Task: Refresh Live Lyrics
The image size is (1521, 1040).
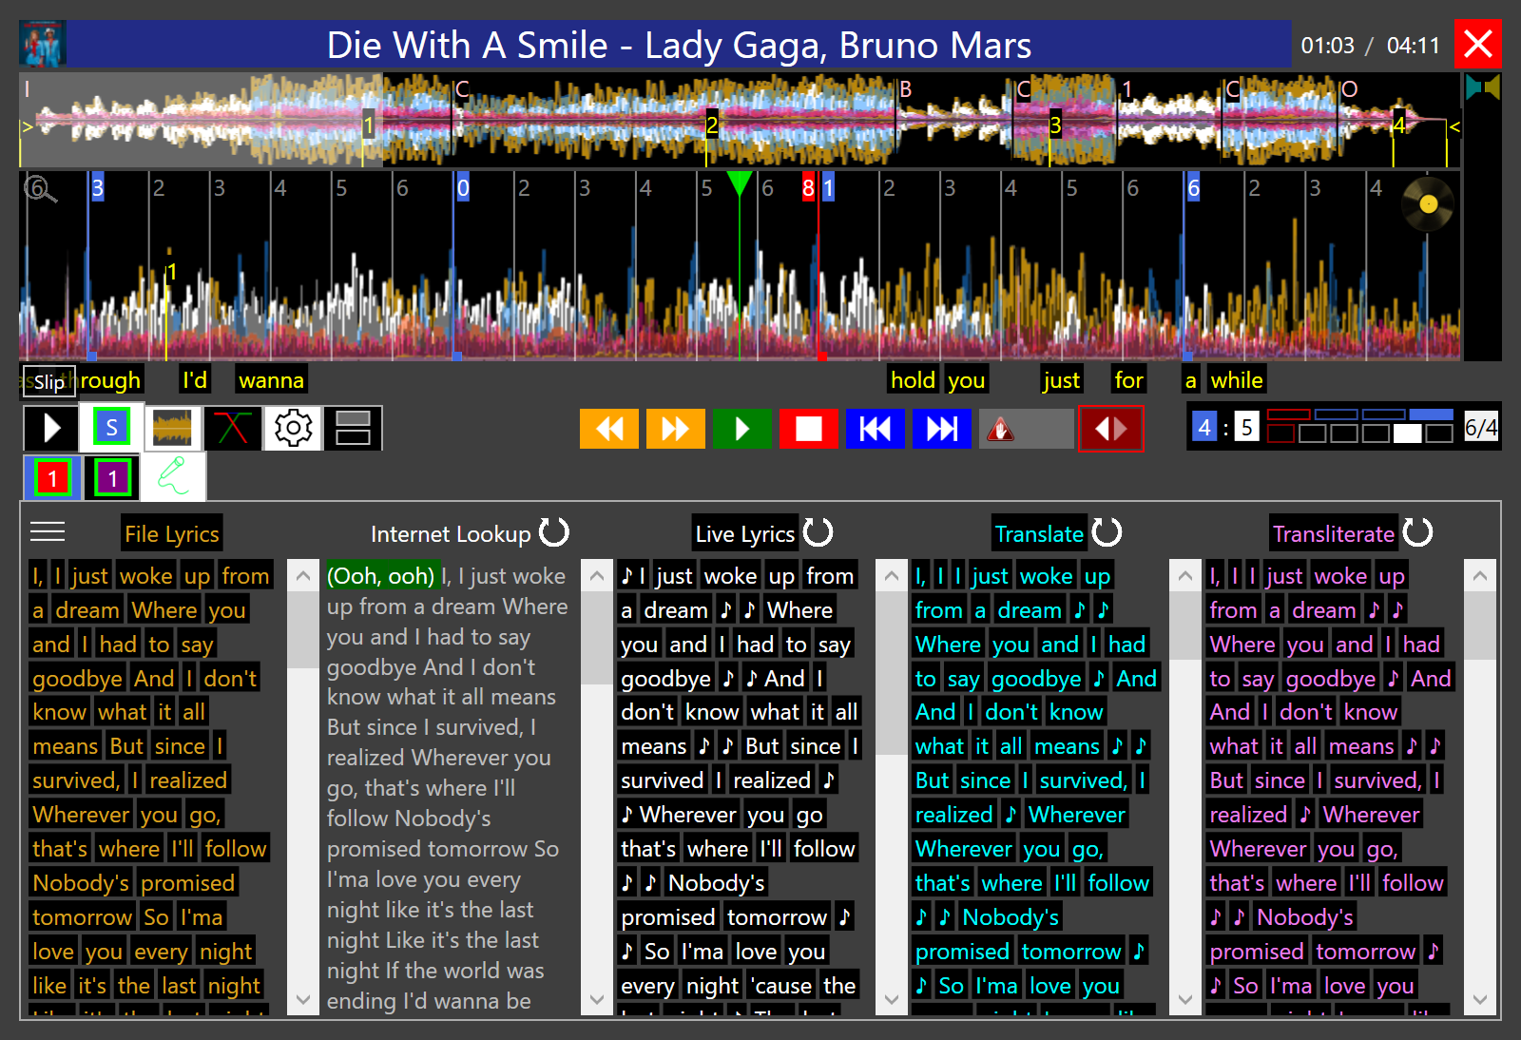Action: point(818,532)
